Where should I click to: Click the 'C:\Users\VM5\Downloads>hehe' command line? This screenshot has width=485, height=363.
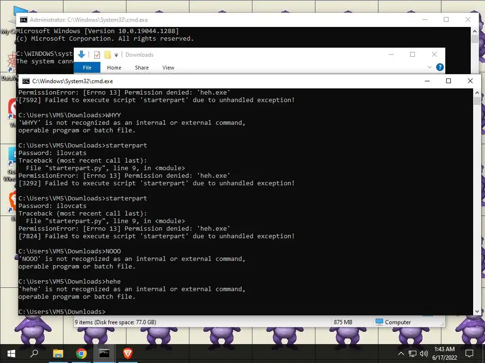click(x=70, y=282)
